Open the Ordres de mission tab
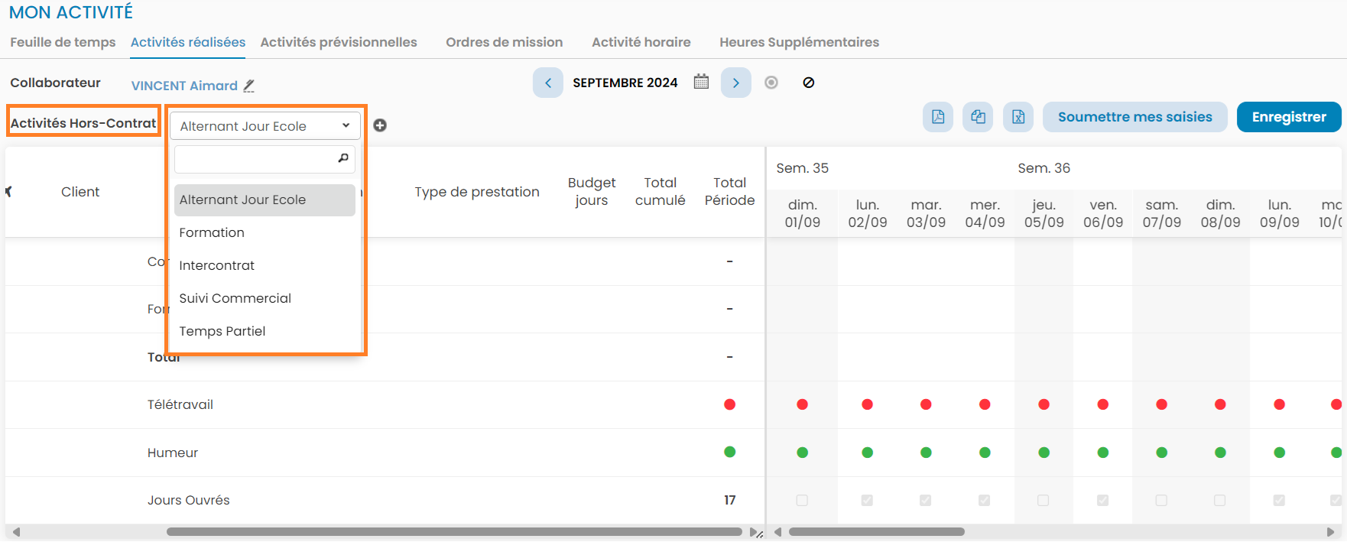The image size is (1347, 542). 504,42
